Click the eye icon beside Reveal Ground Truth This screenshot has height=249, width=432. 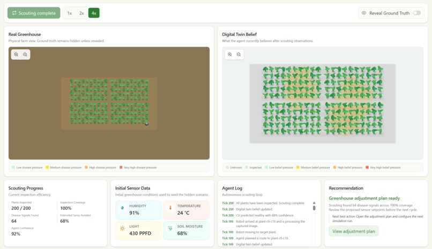pos(364,13)
